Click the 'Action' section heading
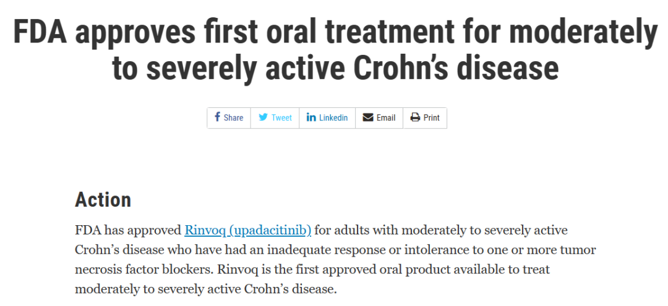The height and width of the screenshot is (306, 668). 103,199
